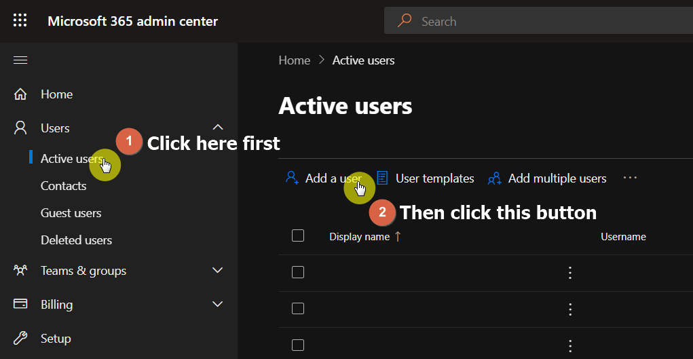693x359 pixels.
Task: Click the Microsoft 365 admin center title
Action: (x=132, y=21)
